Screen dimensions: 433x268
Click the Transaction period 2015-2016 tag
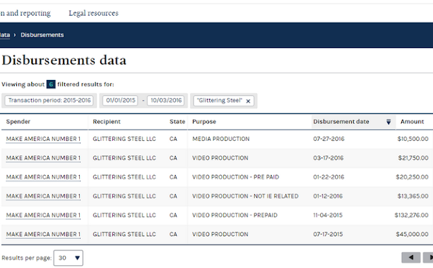[x=49, y=100]
